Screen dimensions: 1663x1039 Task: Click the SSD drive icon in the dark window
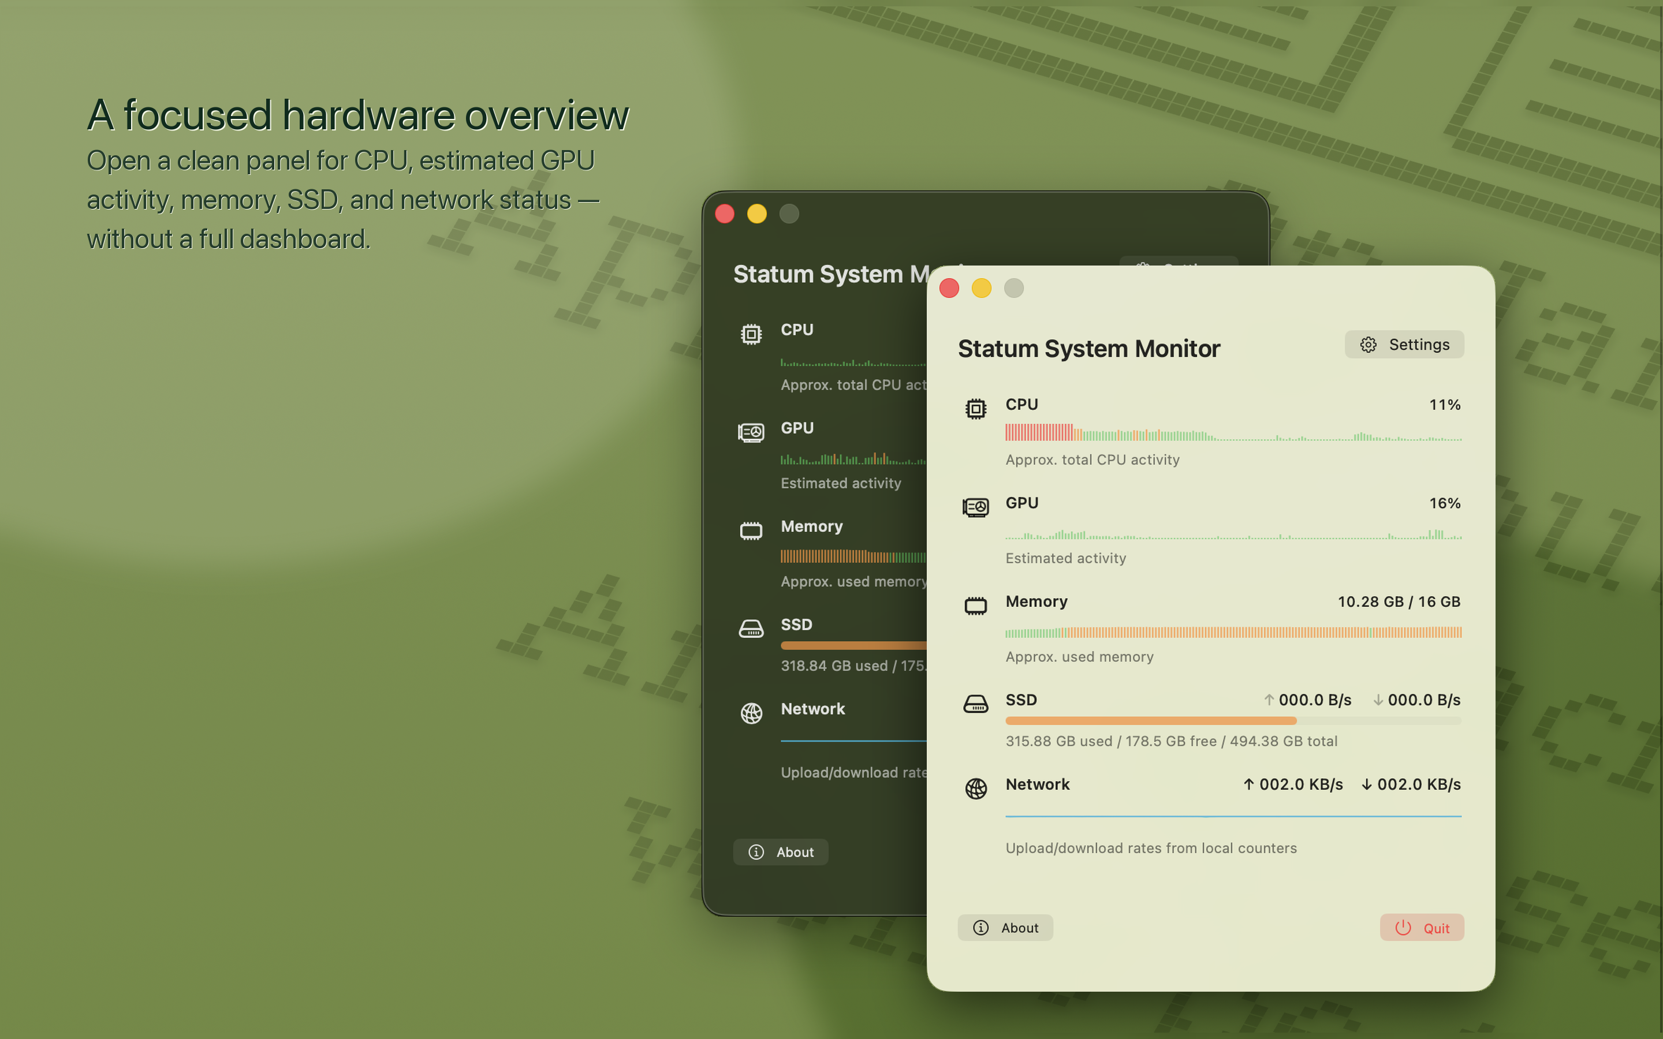751,629
